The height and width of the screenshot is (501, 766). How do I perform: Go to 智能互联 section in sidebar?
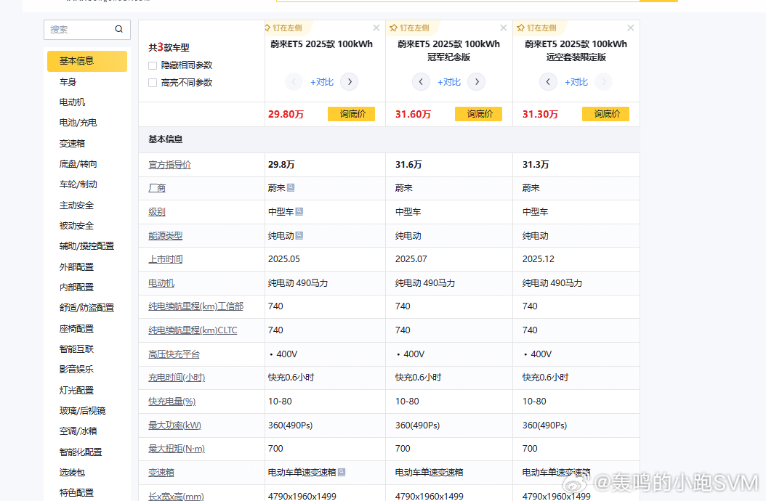click(76, 349)
